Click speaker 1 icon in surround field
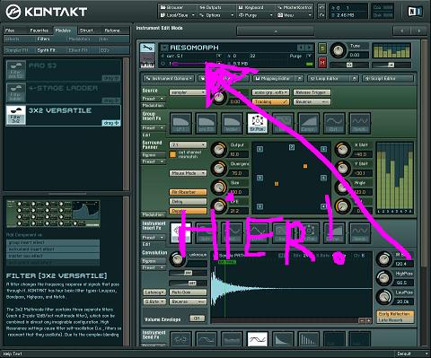 pyautogui.click(x=259, y=149)
